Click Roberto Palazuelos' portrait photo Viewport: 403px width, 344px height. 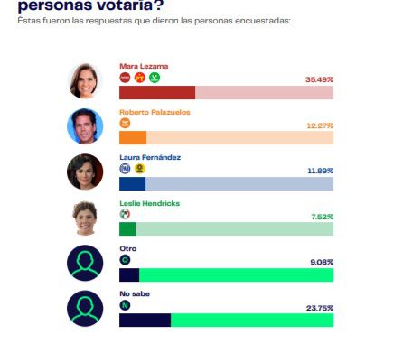click(85, 126)
